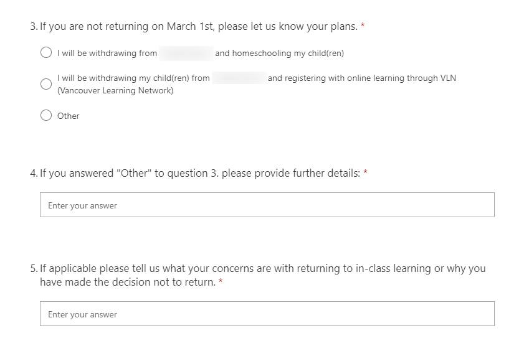The width and height of the screenshot is (524, 351).
Task: Click the blurred school name in the homeschooling option
Action: pyautogui.click(x=186, y=54)
